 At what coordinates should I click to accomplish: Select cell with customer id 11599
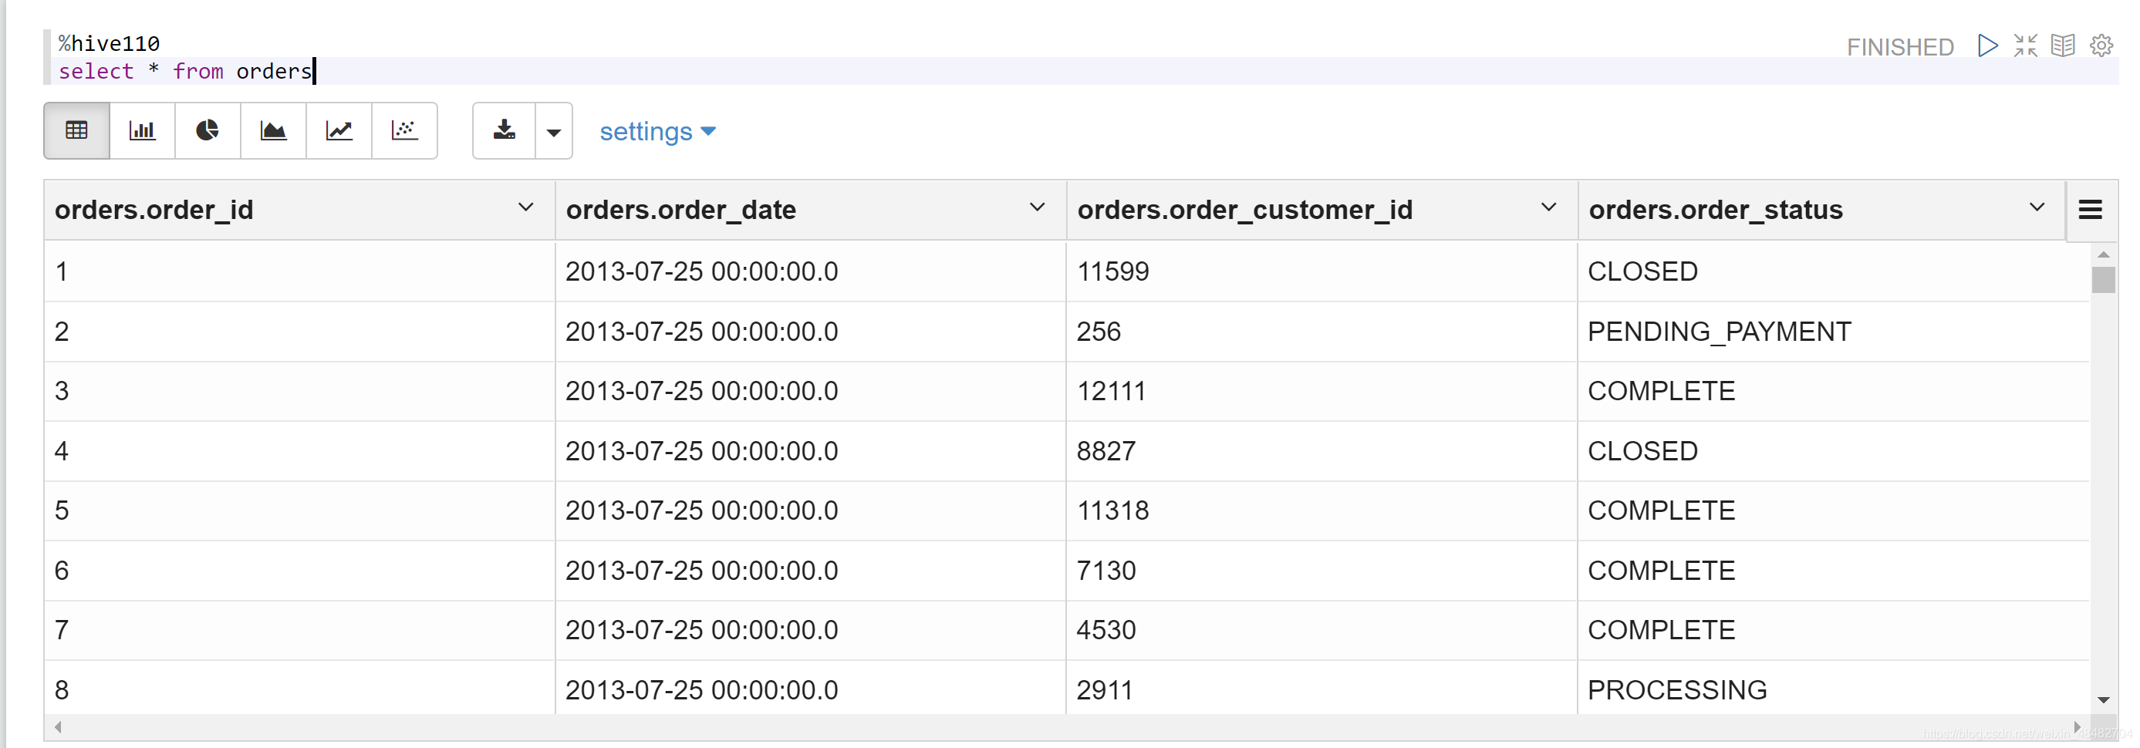[x=1321, y=271]
